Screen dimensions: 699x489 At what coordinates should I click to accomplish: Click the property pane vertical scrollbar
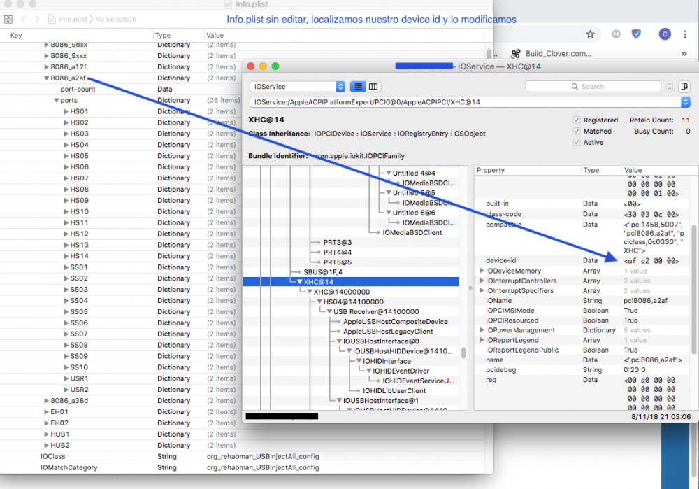click(693, 290)
